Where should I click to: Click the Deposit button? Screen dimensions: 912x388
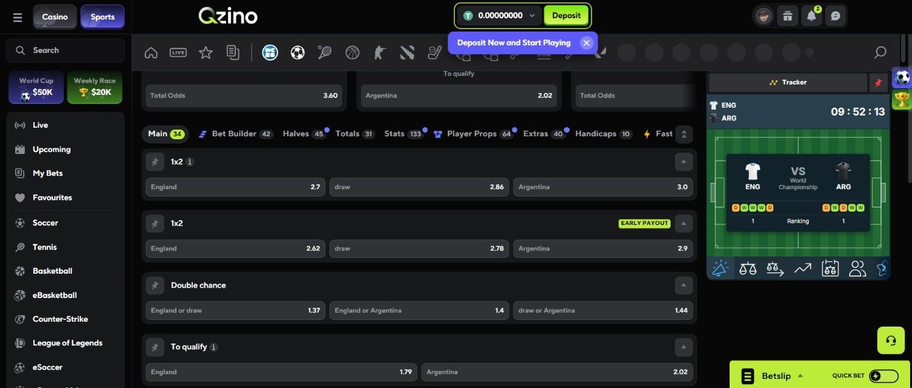click(x=566, y=16)
